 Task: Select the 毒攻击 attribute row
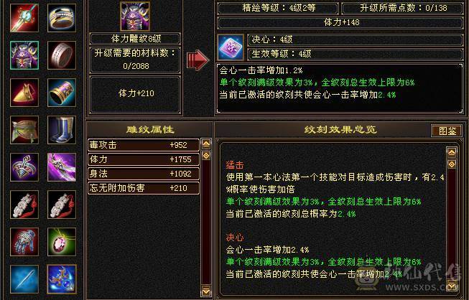(144, 145)
